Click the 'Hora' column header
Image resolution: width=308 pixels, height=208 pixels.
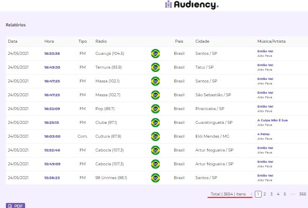[49, 41]
